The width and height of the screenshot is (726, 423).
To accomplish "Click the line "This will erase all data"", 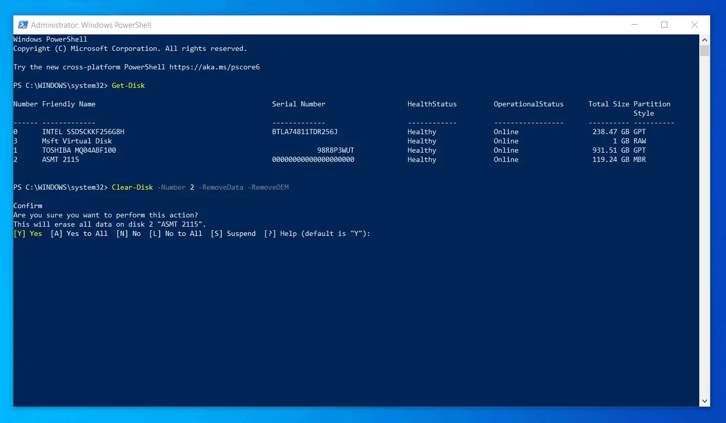I will click(x=110, y=224).
